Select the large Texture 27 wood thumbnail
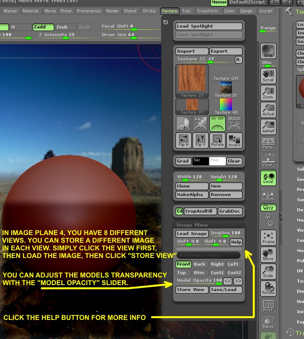The width and height of the screenshot is (304, 339). coord(192,81)
